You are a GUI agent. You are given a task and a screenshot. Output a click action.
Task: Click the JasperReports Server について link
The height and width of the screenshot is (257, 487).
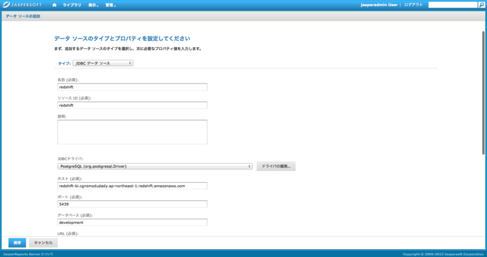[x=28, y=254]
